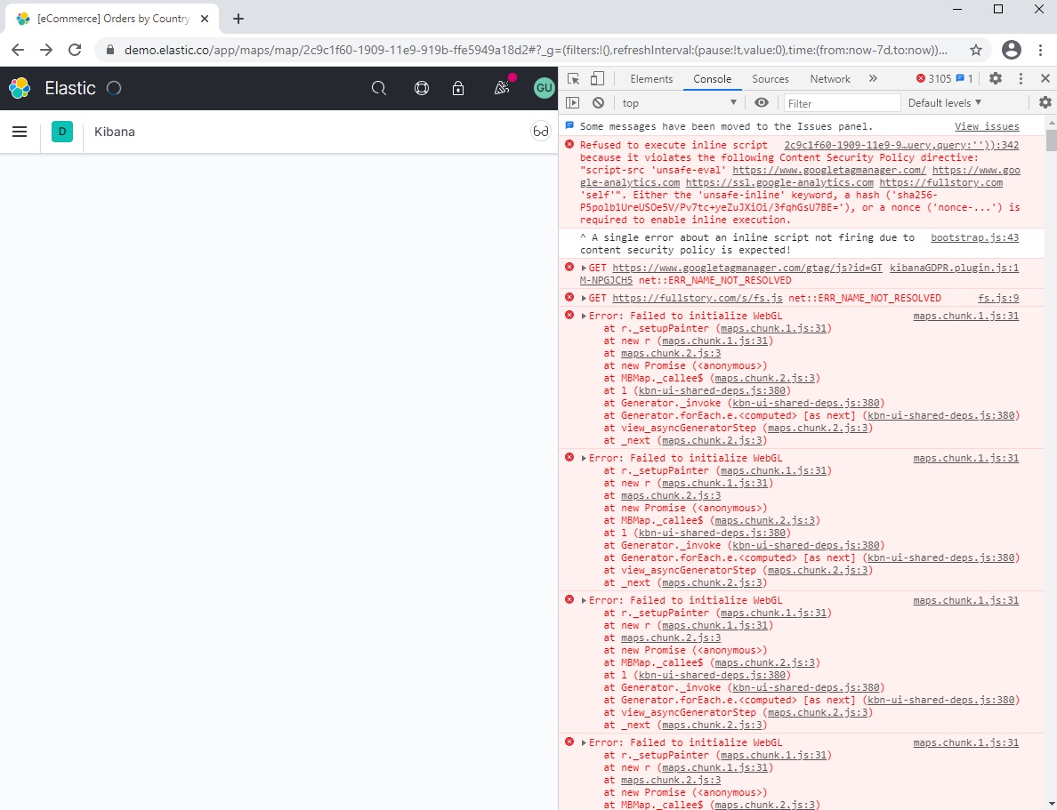Open the hamburger navigation menu

(20, 132)
